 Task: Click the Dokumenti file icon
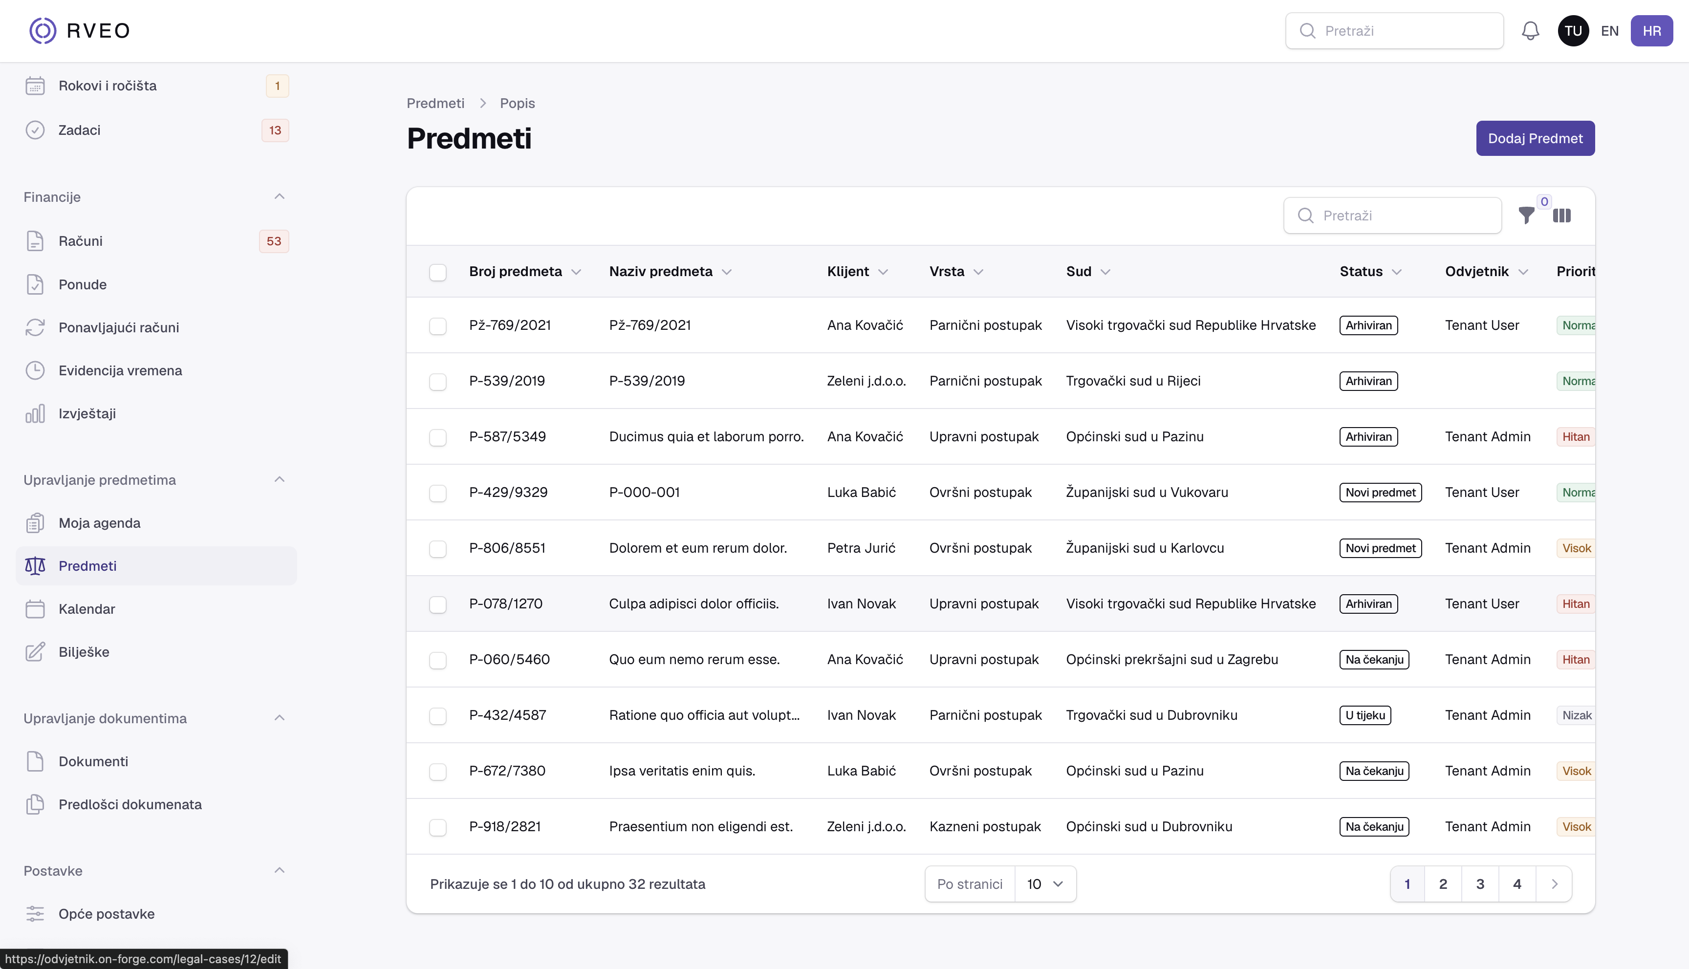click(x=35, y=761)
